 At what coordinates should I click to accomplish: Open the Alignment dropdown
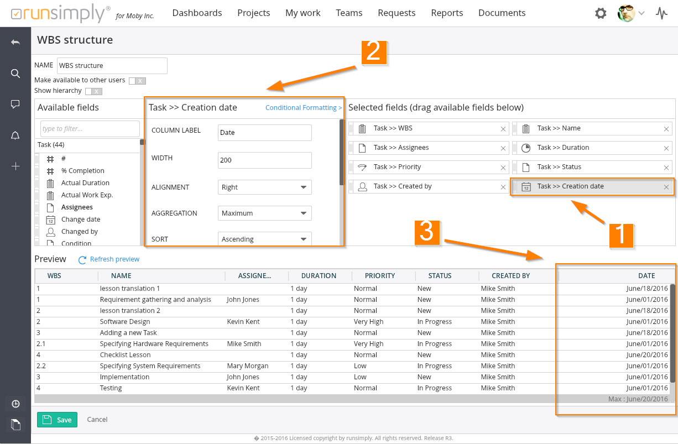[265, 187]
